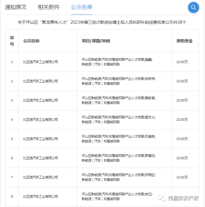Click the 10.00万 amount in row 2
205x207 pixels.
click(x=182, y=81)
